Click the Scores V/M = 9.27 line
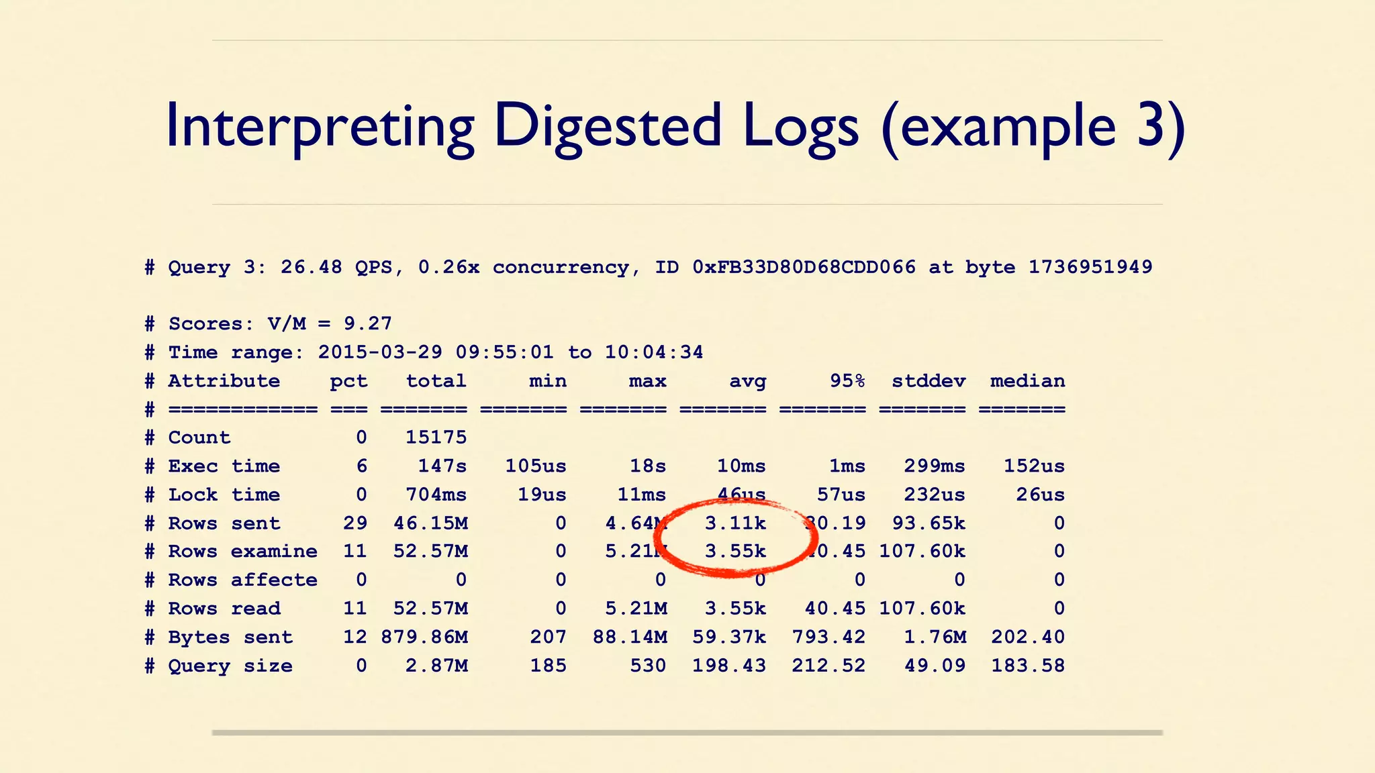 click(x=269, y=324)
